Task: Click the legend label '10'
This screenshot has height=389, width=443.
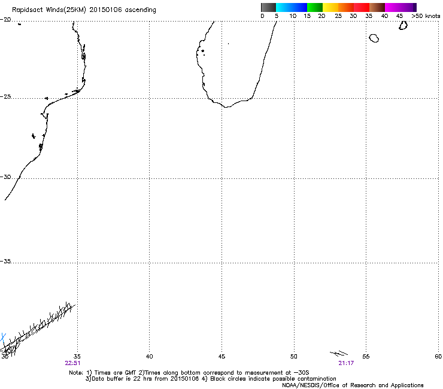Action: click(x=293, y=16)
